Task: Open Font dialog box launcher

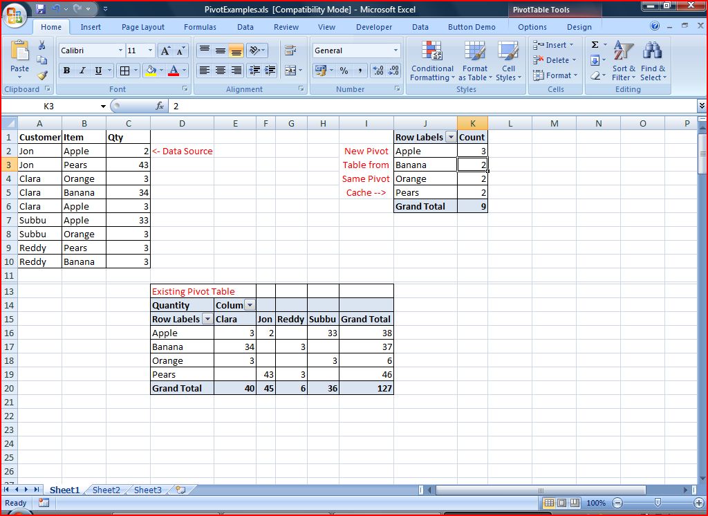Action: pos(185,89)
